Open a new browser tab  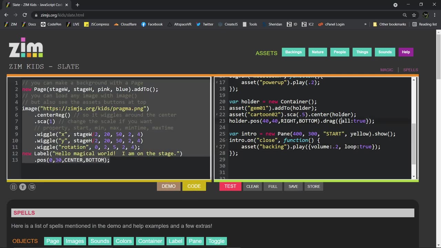pos(78,5)
